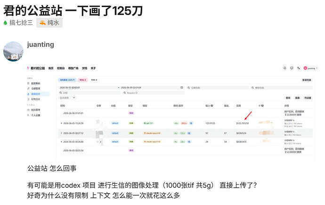Image resolution: width=325 pixels, height=205 pixels.
Task: Click the TPM badge
Action: pos(94,80)
